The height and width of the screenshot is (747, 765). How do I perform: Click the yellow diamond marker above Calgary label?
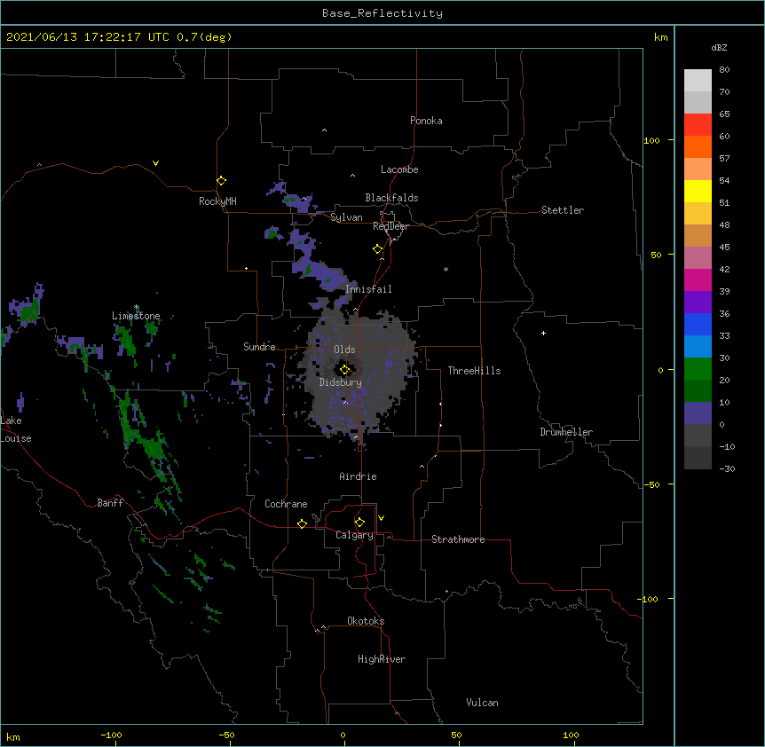click(359, 523)
